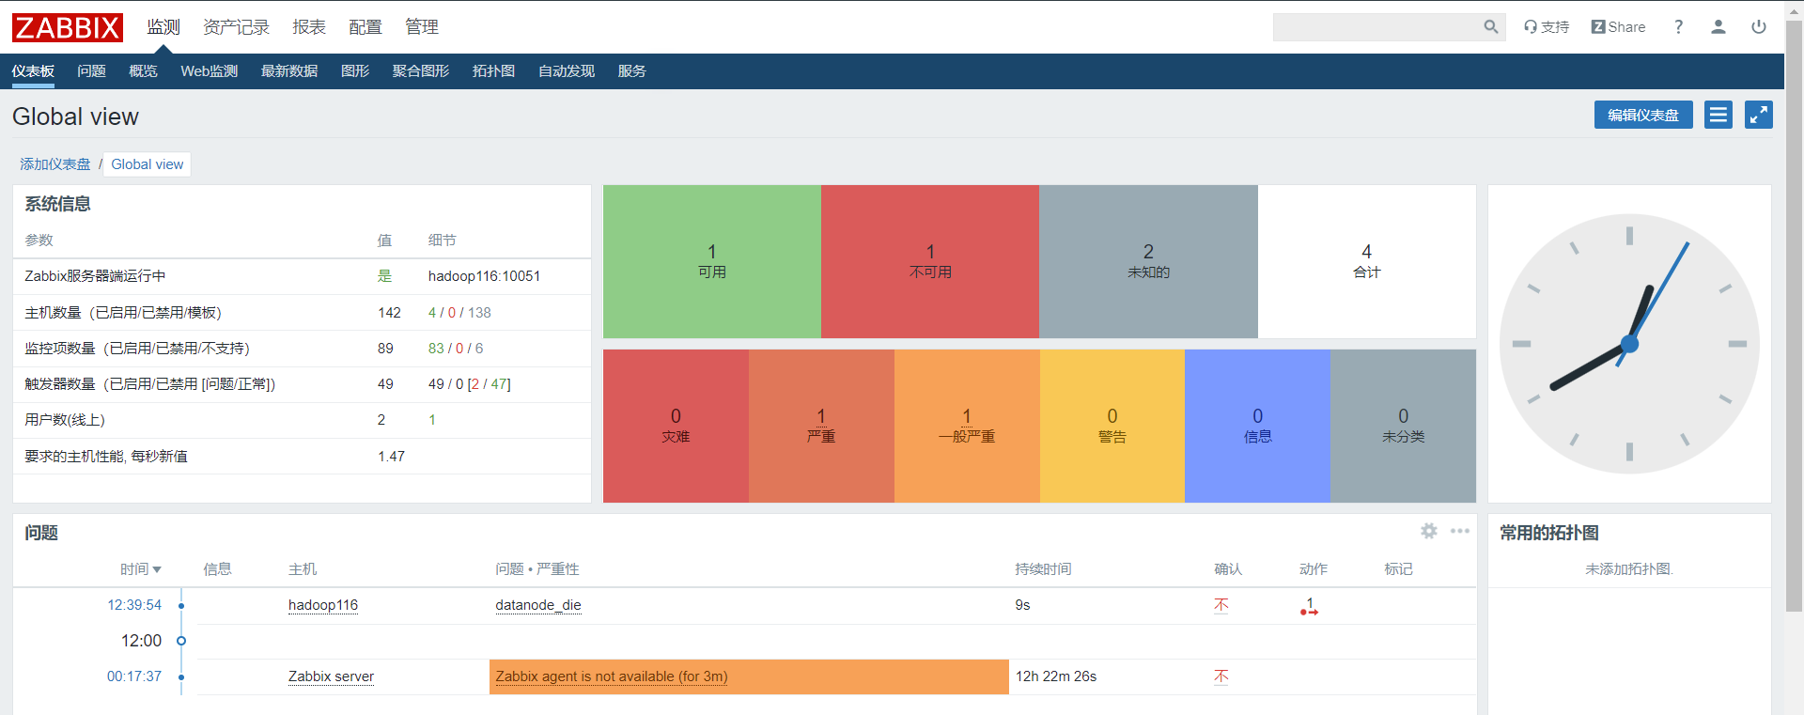This screenshot has width=1804, height=715.
Task: Click the 00:17:37 problem time link
Action: 134,676
